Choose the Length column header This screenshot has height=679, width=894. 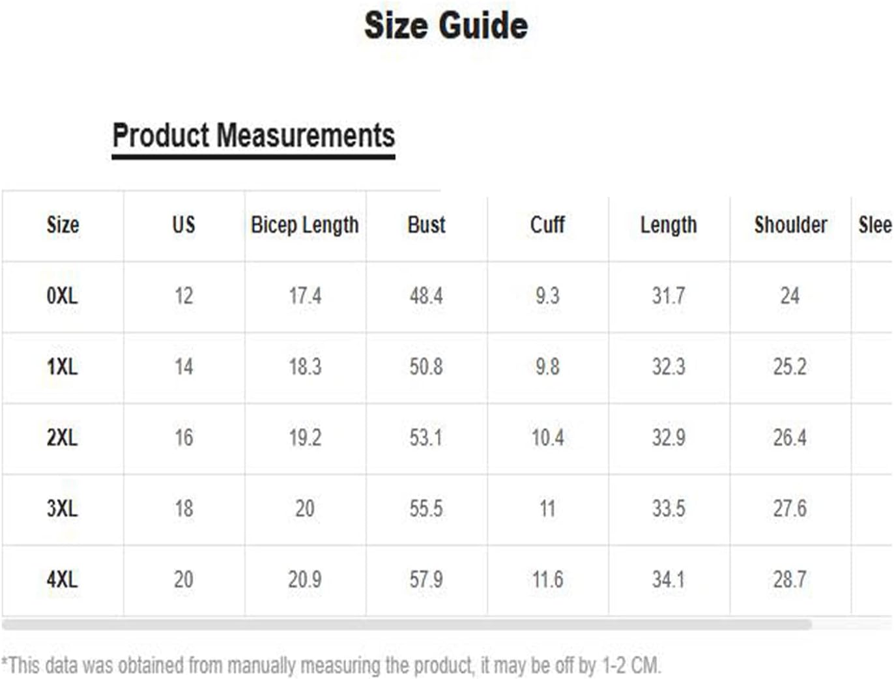pos(669,225)
